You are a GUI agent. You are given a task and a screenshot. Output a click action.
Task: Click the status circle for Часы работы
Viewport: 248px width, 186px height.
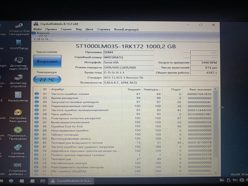click(37, 114)
